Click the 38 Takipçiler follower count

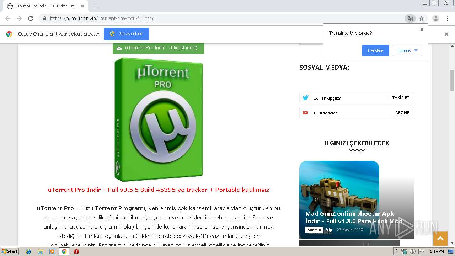(327, 98)
